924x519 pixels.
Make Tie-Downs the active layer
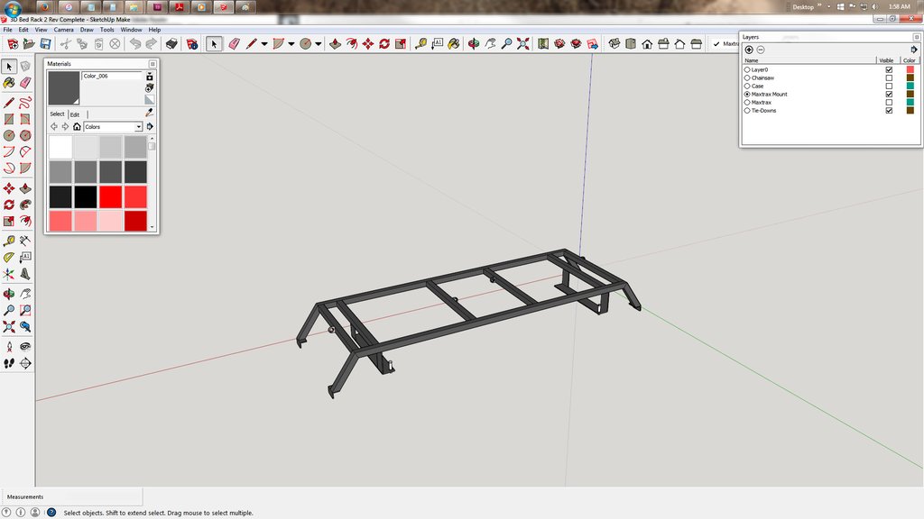tap(747, 111)
